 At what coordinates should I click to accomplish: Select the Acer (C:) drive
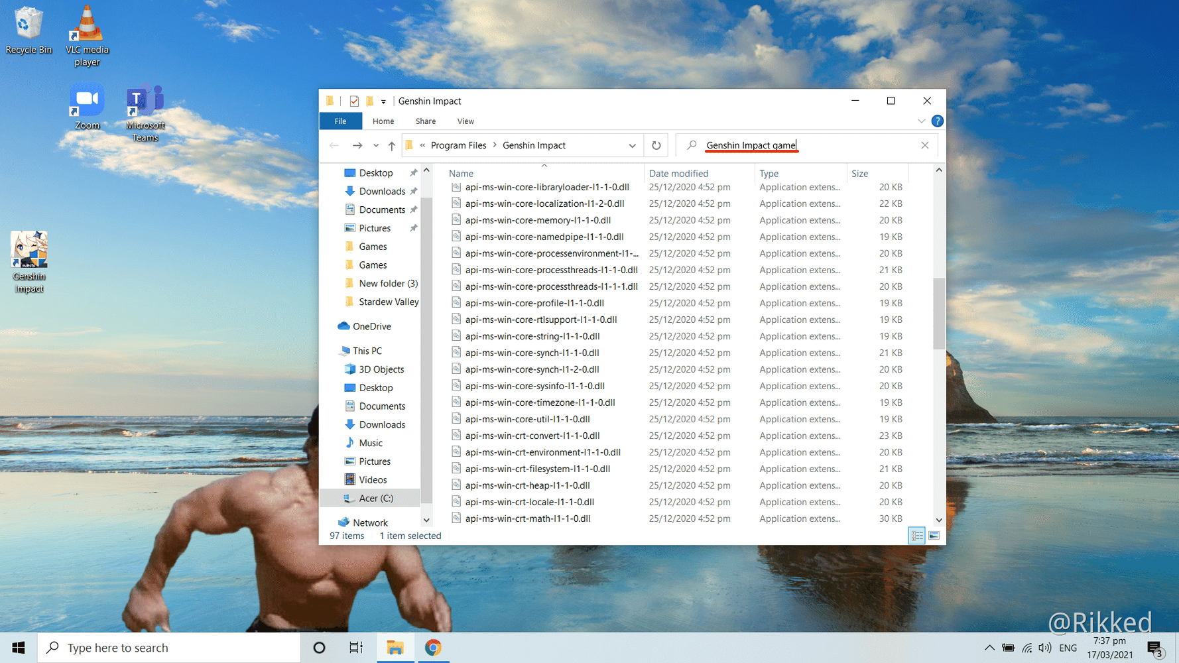click(376, 499)
